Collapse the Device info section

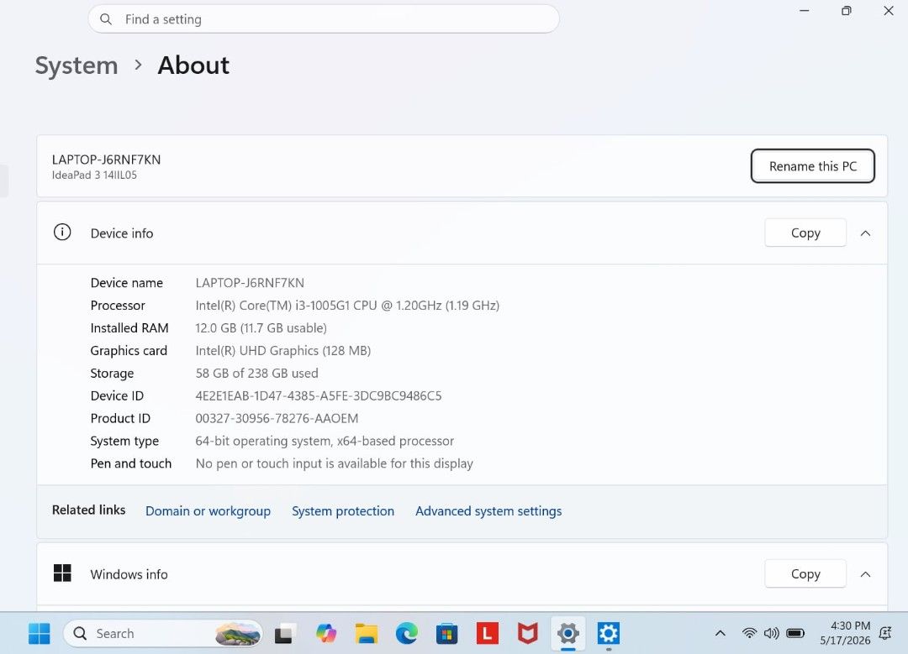point(866,233)
